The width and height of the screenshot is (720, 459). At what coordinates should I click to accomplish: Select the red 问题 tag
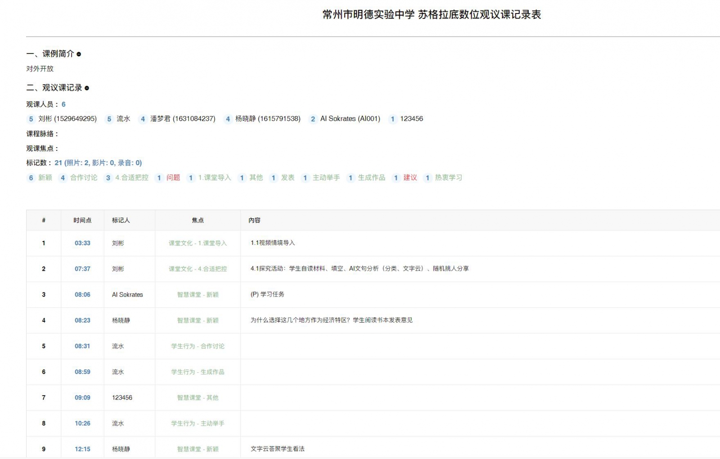click(x=173, y=178)
